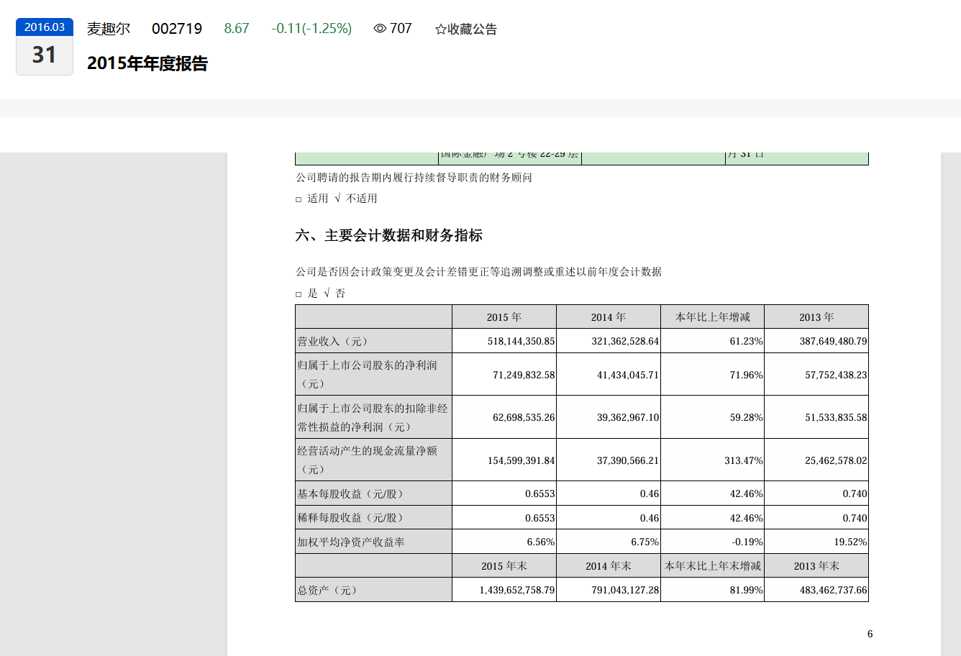The height and width of the screenshot is (656, 961).
Task: Click the 2014 年末 column header
Action: [x=609, y=565]
